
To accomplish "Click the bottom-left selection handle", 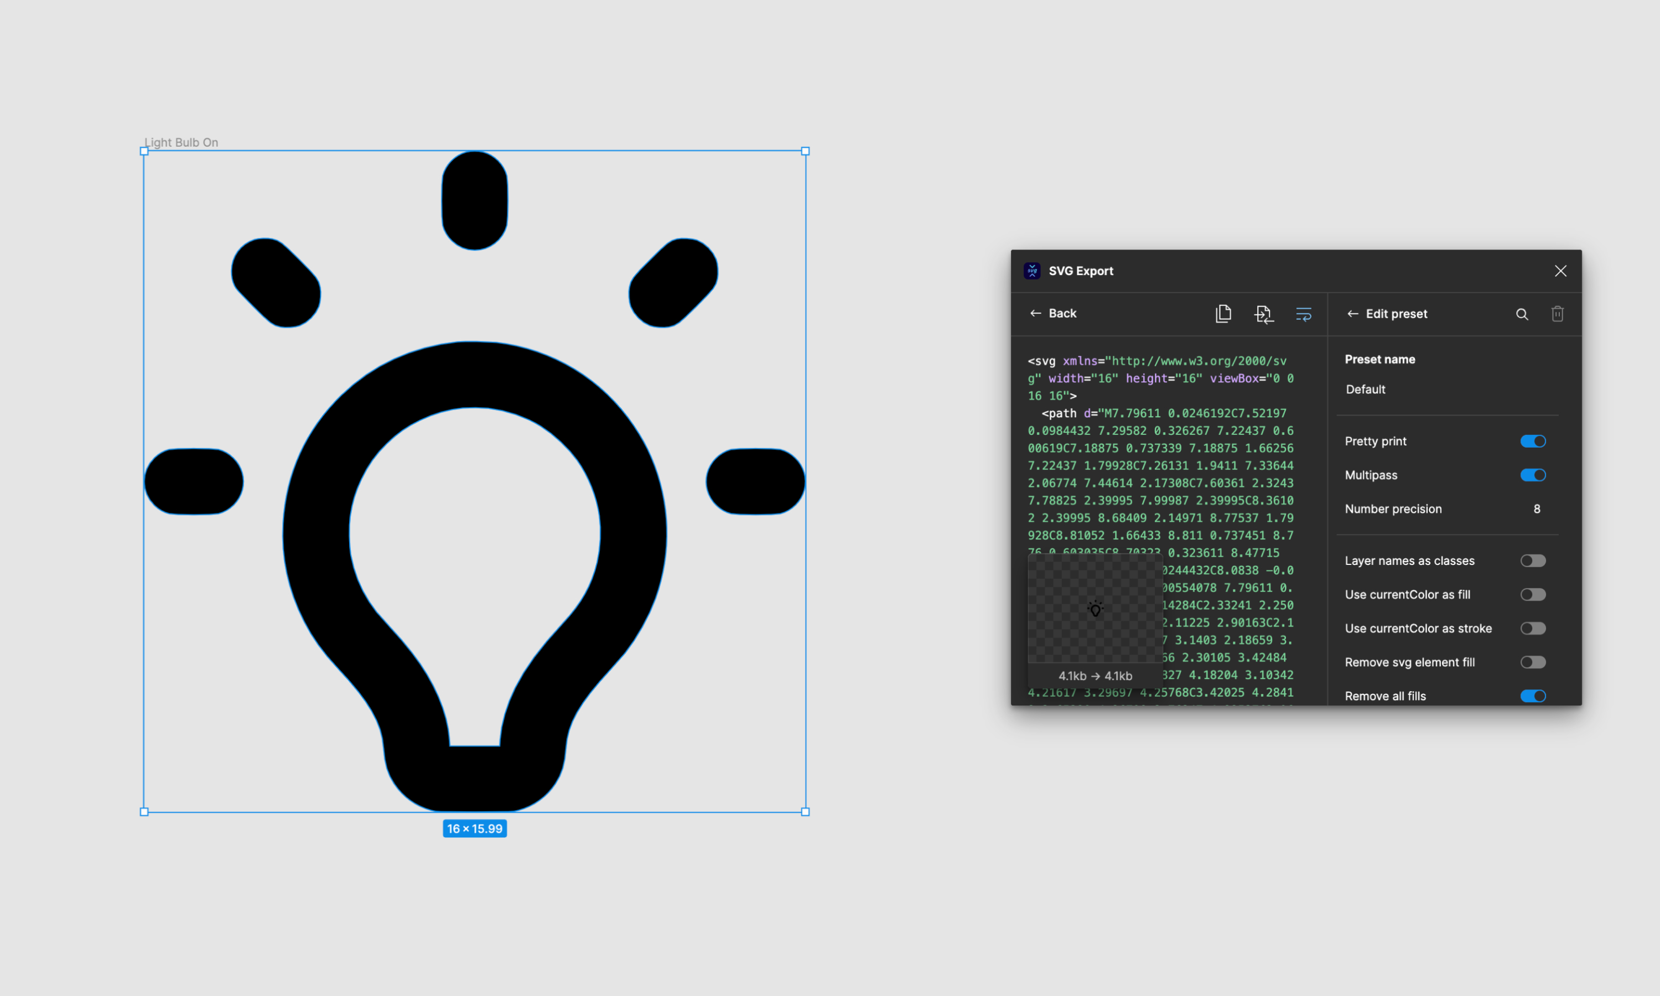I will coord(143,811).
